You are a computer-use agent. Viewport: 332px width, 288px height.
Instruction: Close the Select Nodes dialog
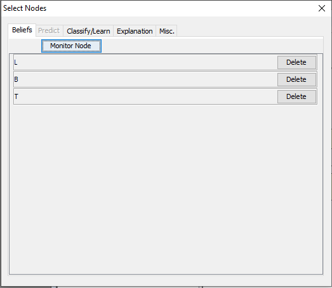coord(322,8)
